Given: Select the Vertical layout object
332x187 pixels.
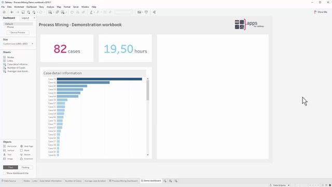Looking at the screenshot, I should [x=9, y=151].
